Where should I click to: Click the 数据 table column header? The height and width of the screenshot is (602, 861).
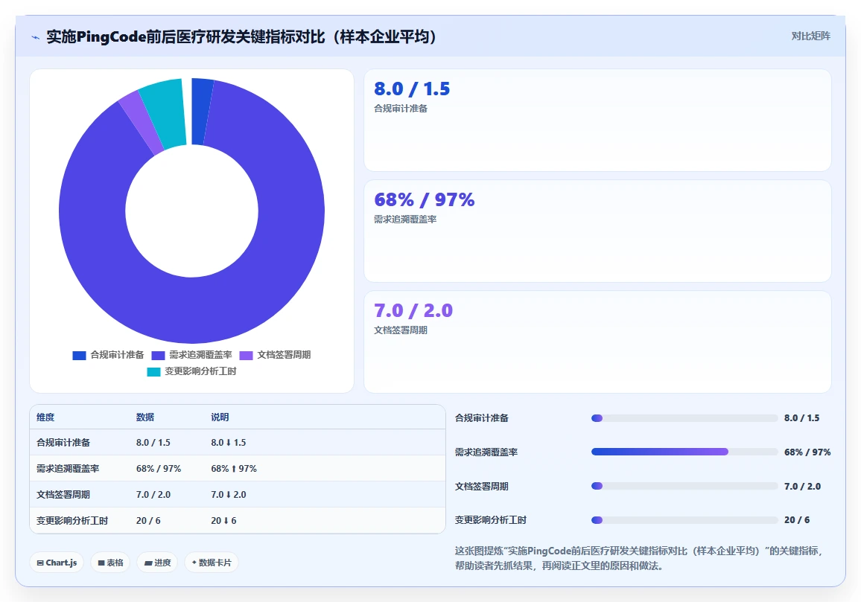click(x=145, y=417)
